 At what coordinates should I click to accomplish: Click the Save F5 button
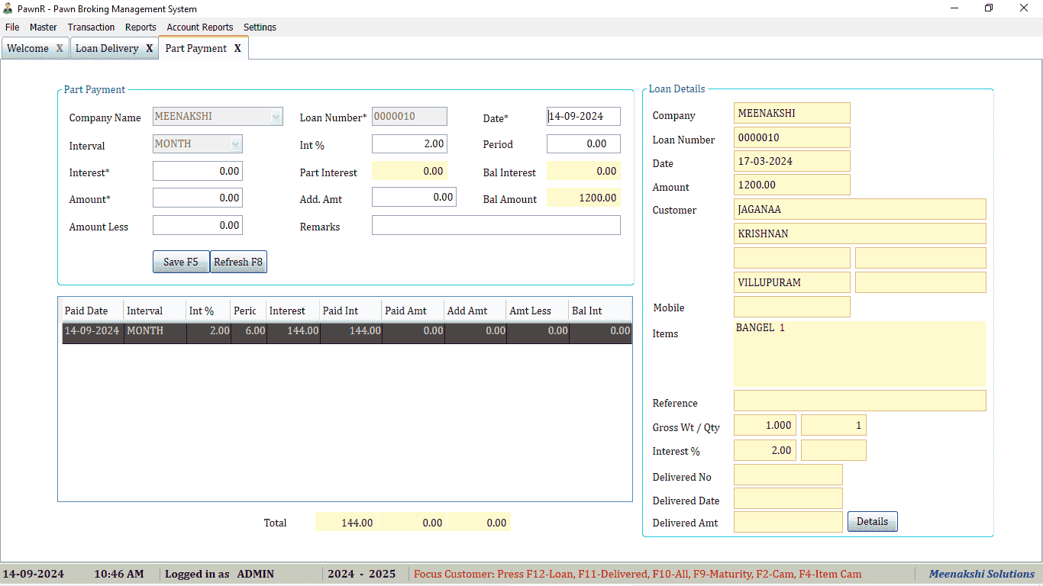tap(180, 262)
